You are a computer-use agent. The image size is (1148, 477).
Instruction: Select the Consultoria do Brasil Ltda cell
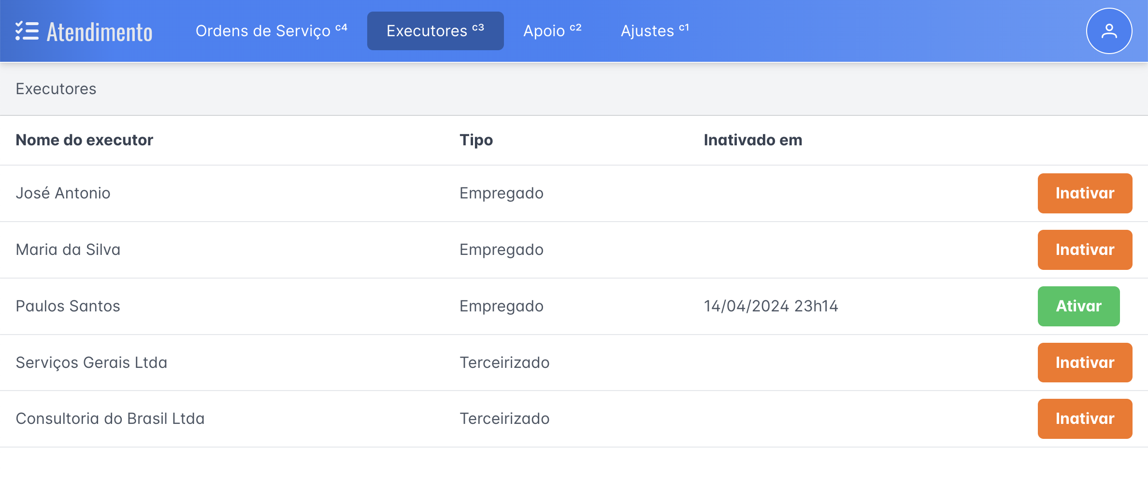pyautogui.click(x=110, y=419)
